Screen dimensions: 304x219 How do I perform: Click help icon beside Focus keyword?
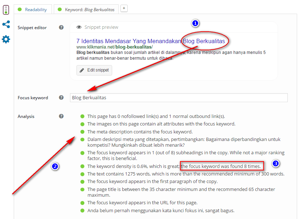point(61,97)
